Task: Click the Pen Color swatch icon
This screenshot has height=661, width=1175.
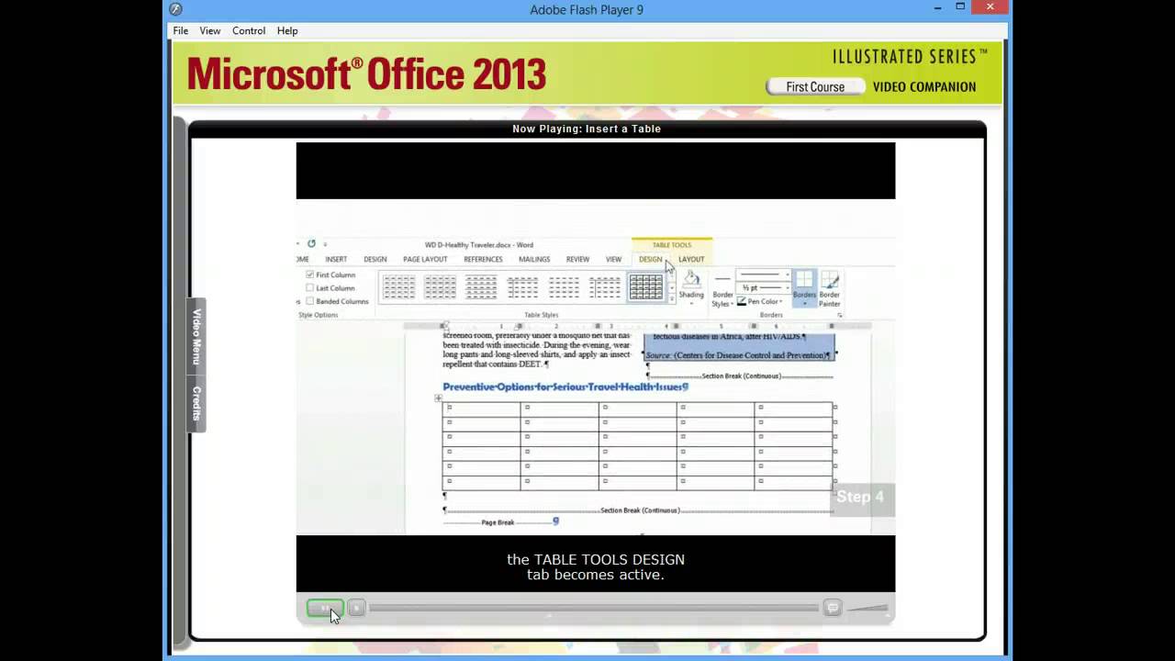Action: pyautogui.click(x=742, y=301)
